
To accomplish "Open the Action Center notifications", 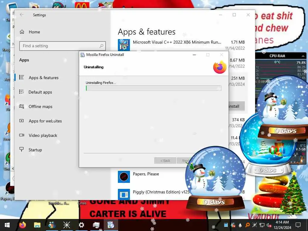I will 298,225.
